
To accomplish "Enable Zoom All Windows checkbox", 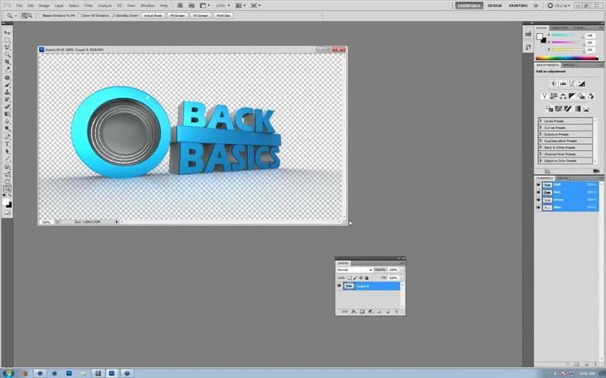I will [x=80, y=16].
